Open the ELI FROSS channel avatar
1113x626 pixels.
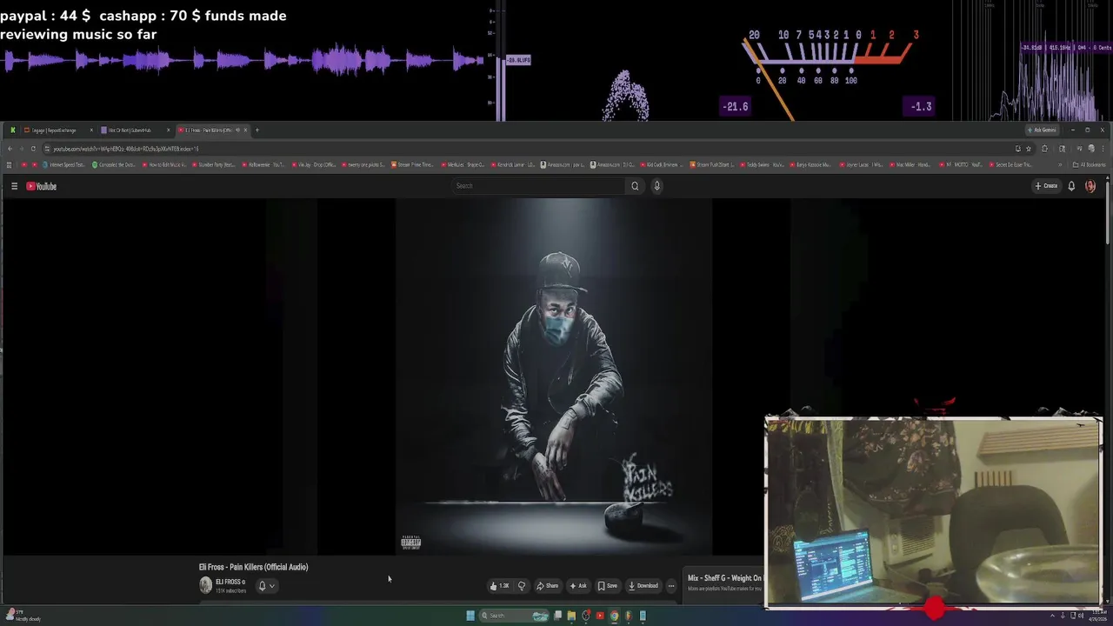[205, 585]
